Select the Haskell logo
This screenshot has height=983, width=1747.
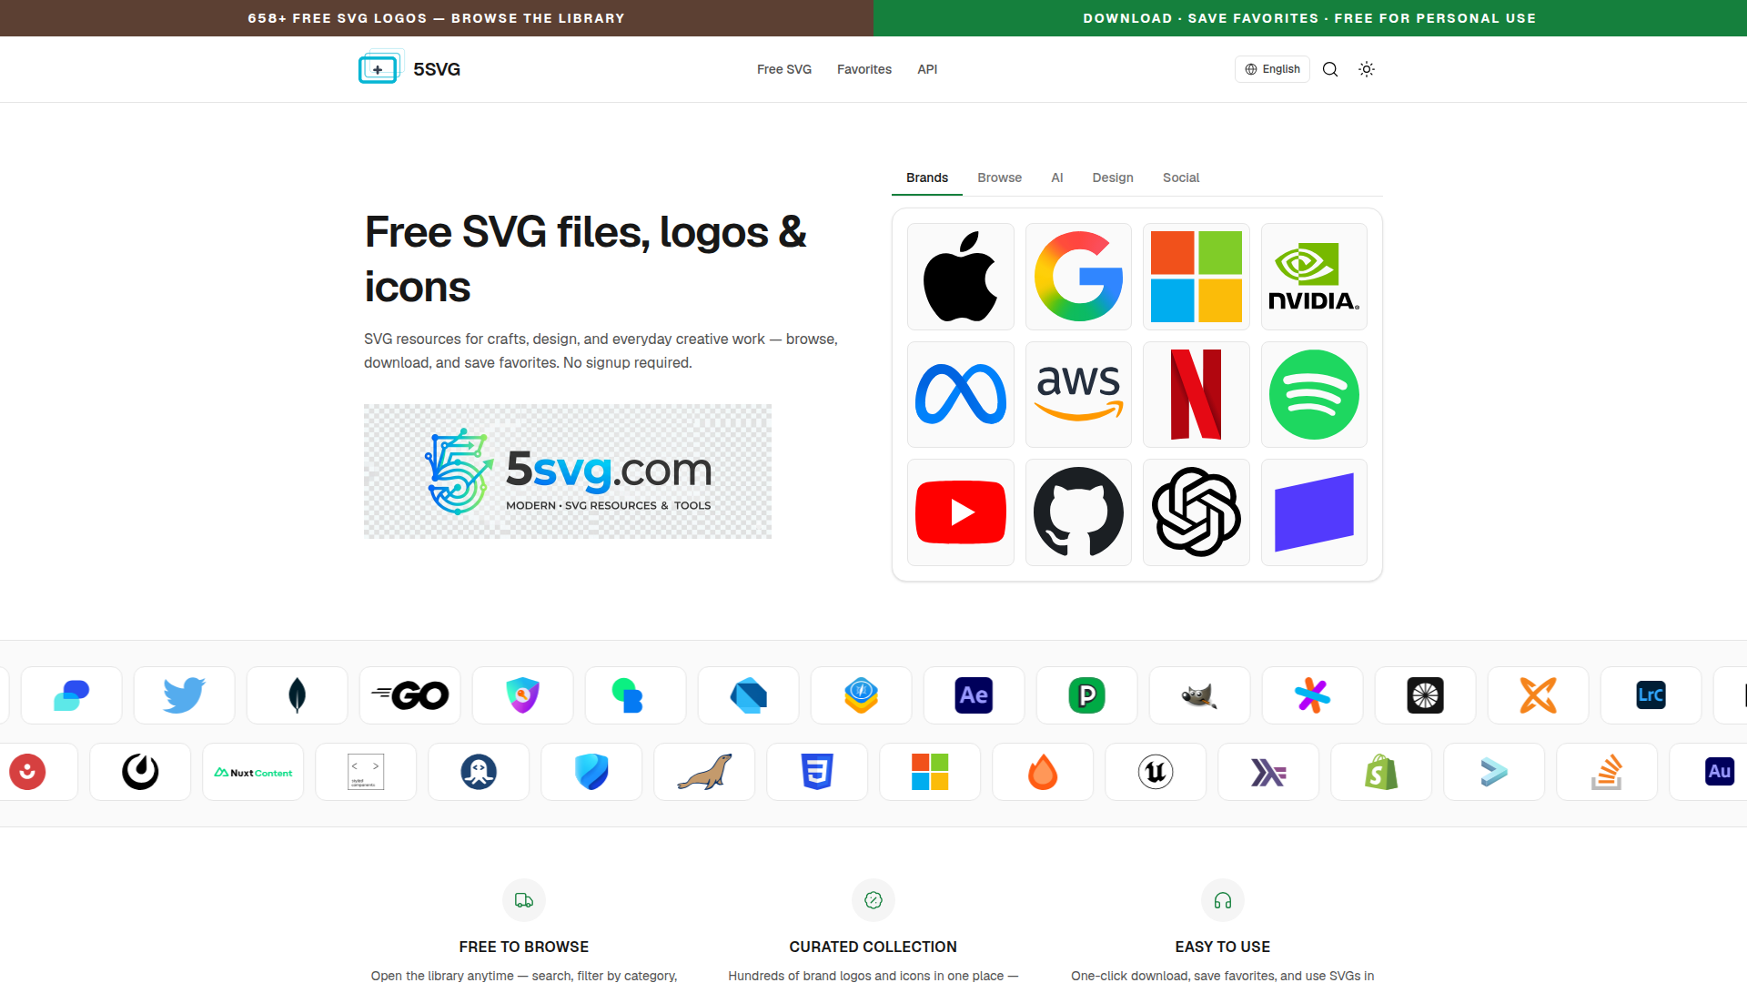coord(1268,772)
